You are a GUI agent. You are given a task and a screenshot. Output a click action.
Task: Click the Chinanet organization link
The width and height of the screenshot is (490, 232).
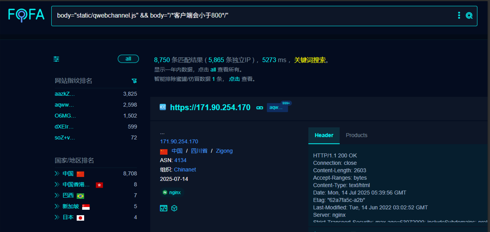(x=185, y=170)
